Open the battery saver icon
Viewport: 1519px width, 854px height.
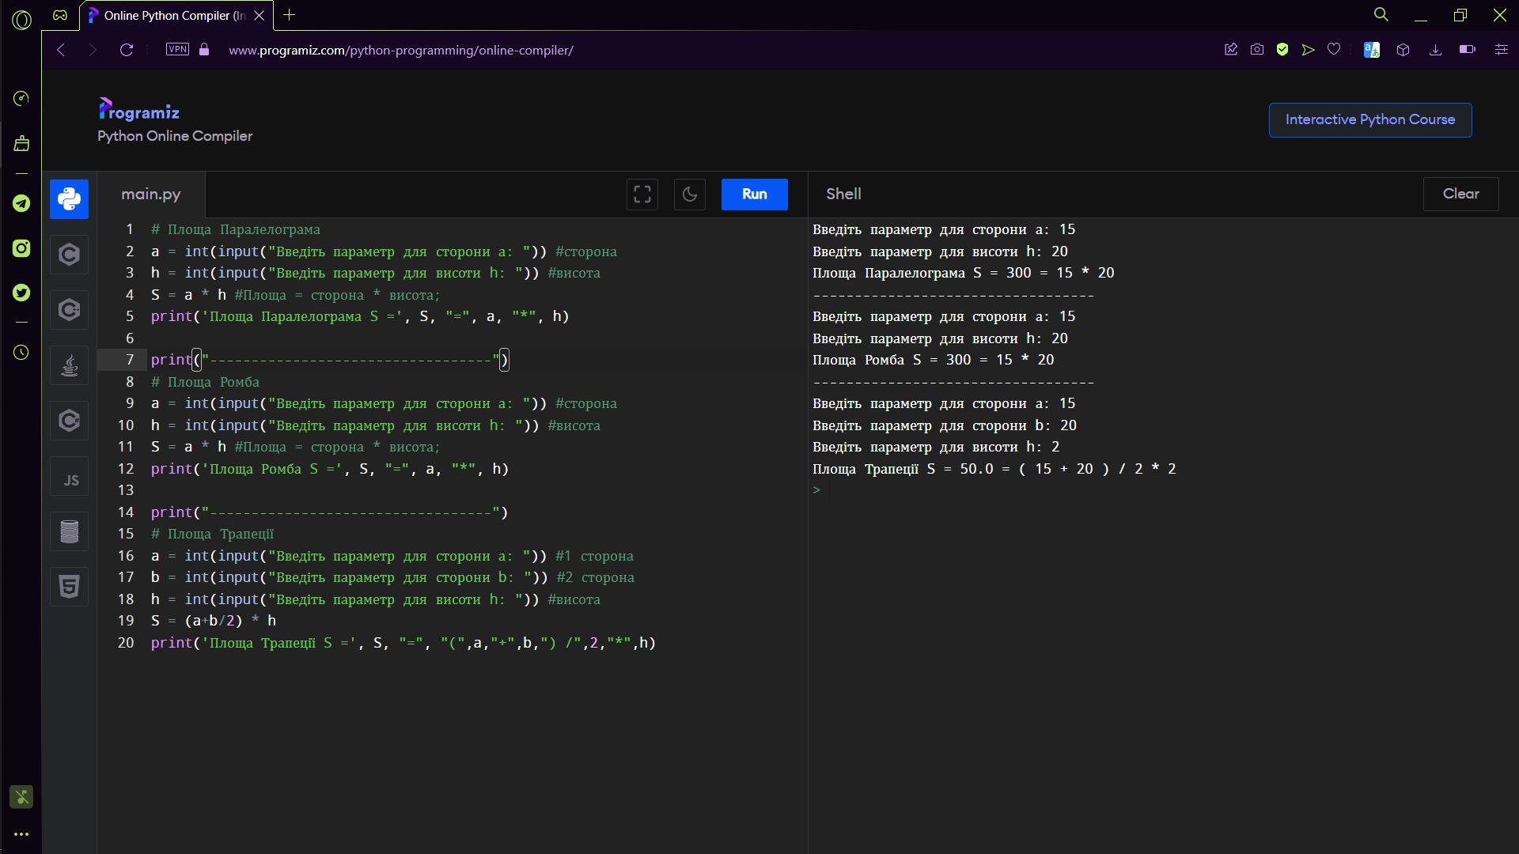[1467, 50]
